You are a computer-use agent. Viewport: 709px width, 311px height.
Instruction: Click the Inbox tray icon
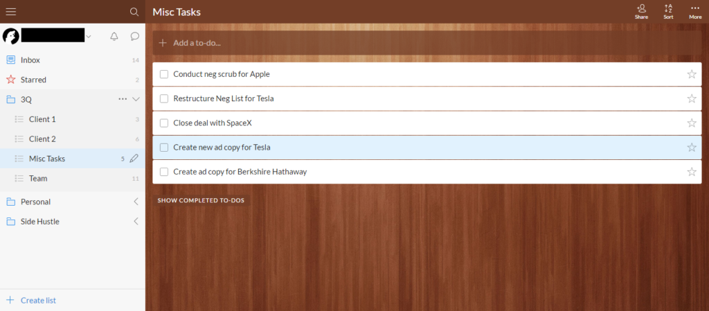point(11,60)
